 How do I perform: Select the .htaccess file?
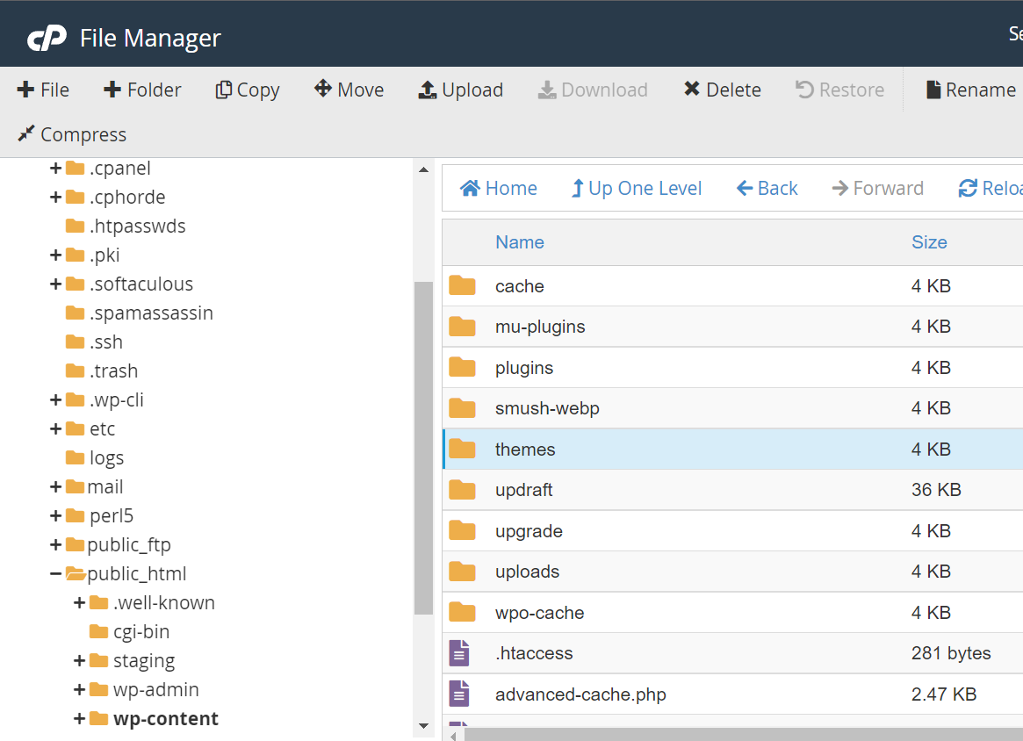tap(534, 652)
